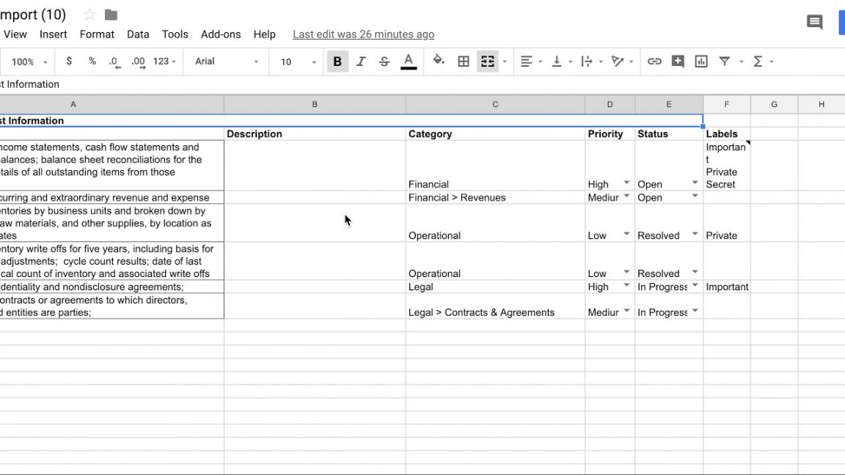Open the text color picker
The width and height of the screenshot is (845, 475).
[409, 62]
